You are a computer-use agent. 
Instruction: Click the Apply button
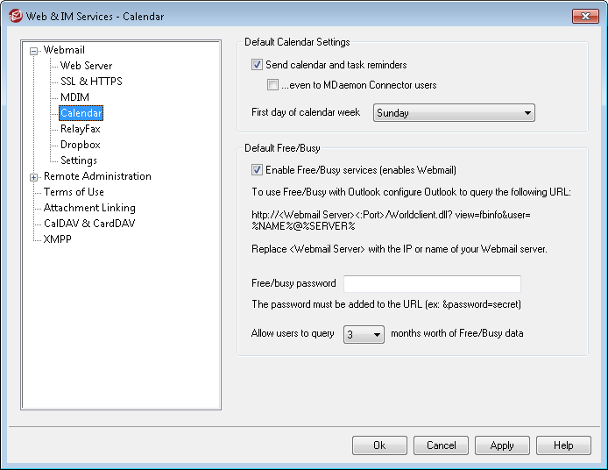click(x=502, y=445)
